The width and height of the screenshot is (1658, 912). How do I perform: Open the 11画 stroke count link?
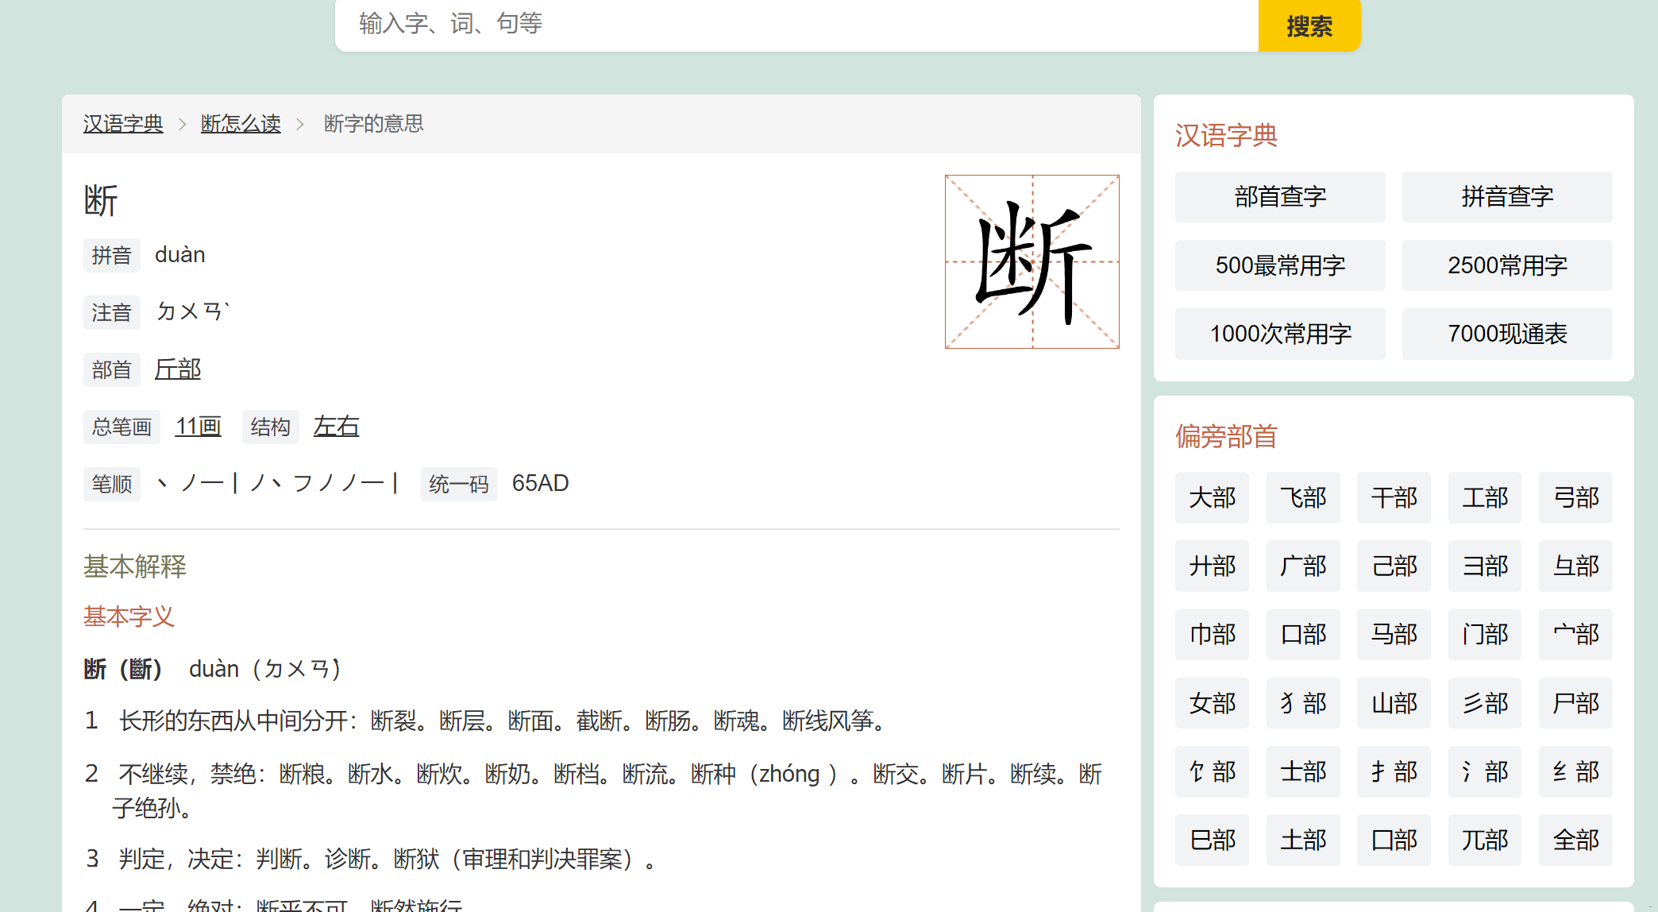coord(198,426)
